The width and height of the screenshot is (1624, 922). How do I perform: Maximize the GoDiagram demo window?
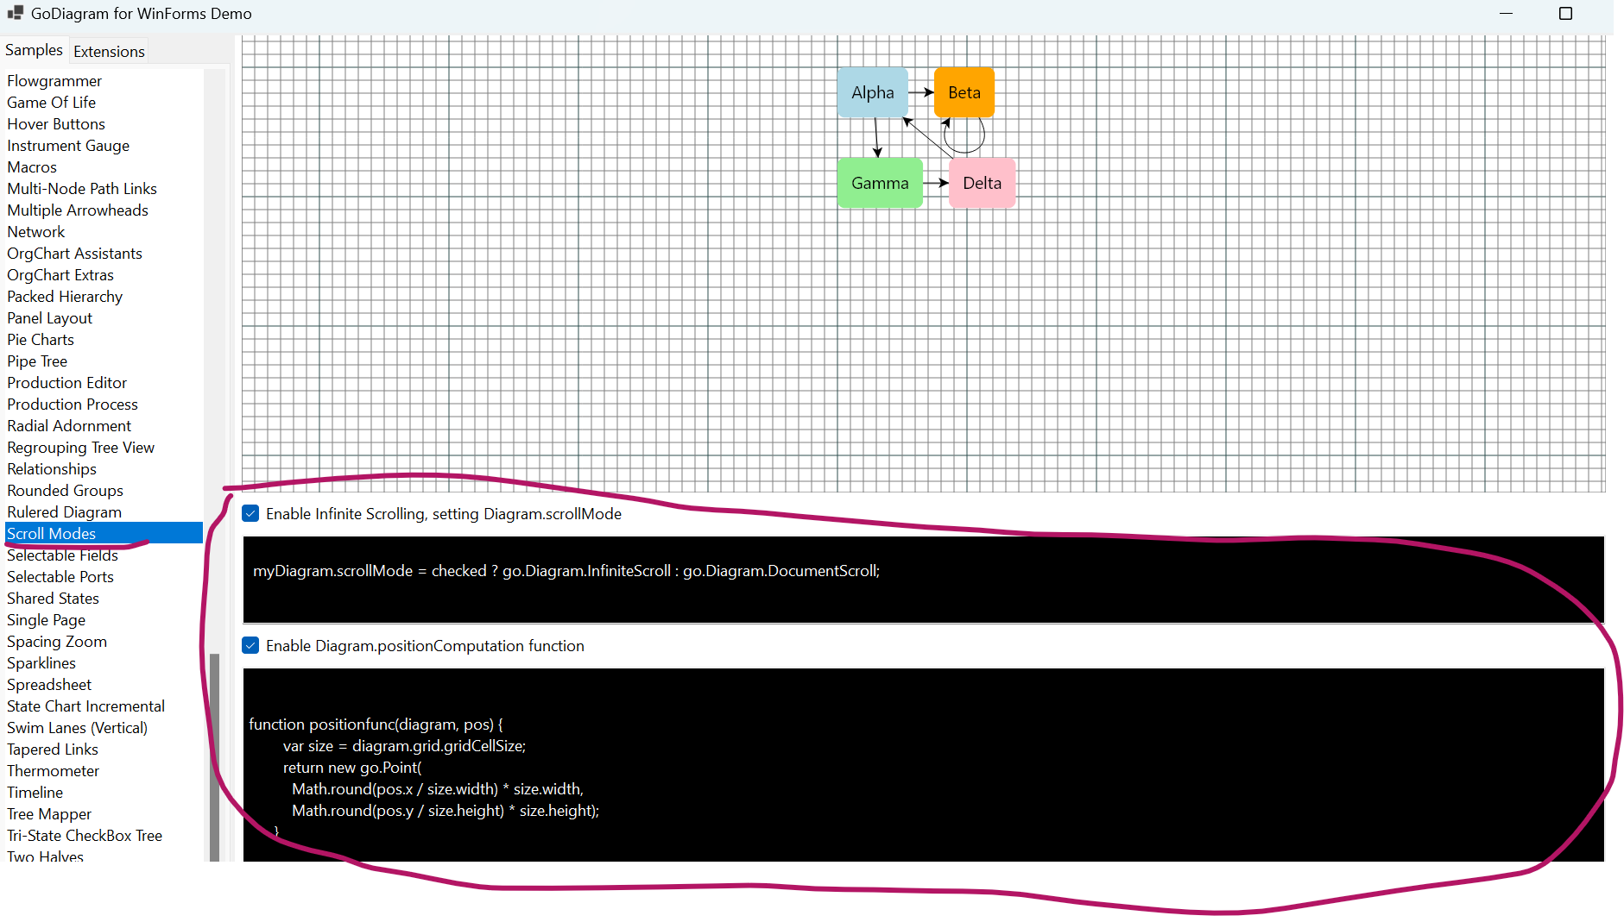pyautogui.click(x=1565, y=14)
